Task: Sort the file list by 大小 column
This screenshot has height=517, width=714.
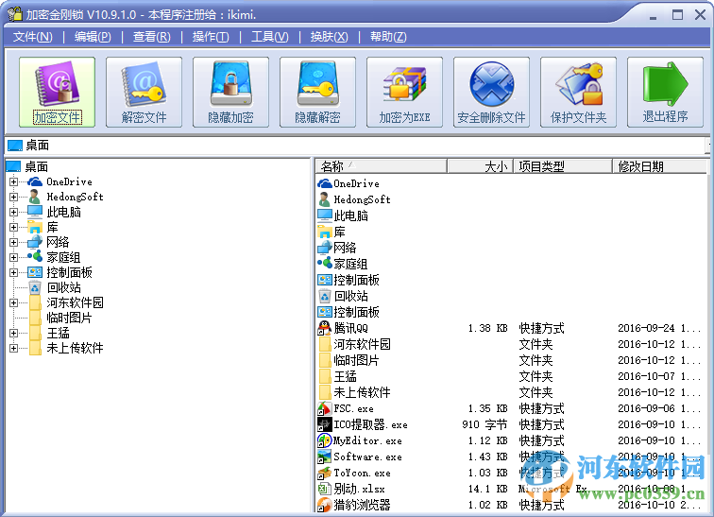Action: pyautogui.click(x=481, y=166)
